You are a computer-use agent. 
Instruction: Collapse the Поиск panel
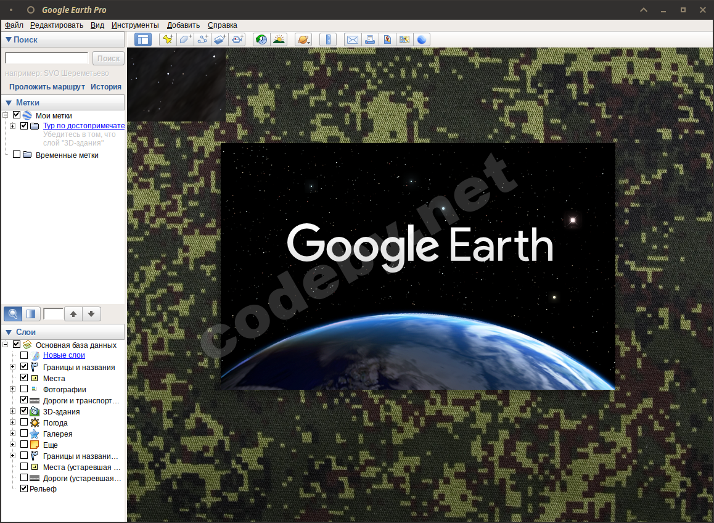pyautogui.click(x=9, y=39)
